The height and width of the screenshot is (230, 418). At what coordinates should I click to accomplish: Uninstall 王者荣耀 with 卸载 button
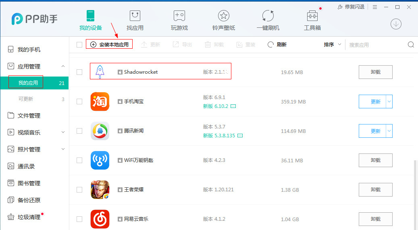(x=375, y=189)
